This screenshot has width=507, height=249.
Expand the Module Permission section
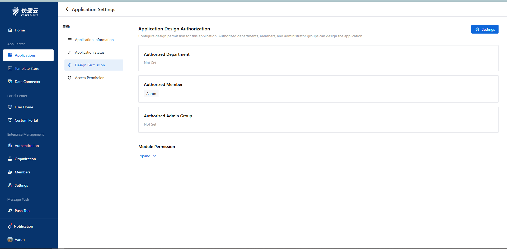point(144,156)
